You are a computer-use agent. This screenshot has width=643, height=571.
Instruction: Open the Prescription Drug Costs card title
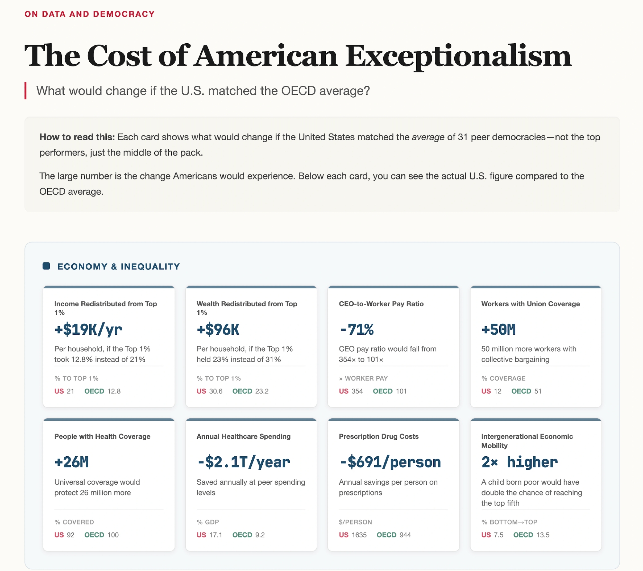click(x=378, y=436)
